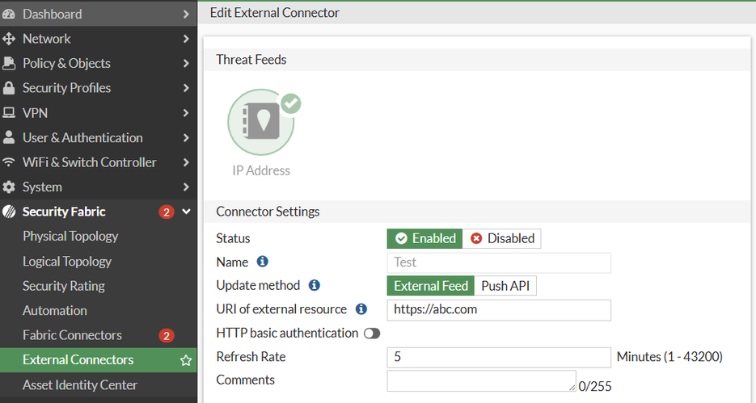Expand the Policy & Objects menu chevron
756x403 pixels.
click(x=186, y=64)
